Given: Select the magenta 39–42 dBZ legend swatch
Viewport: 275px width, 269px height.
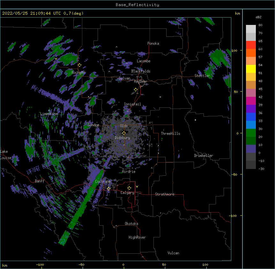Looking at the screenshot, I should tap(251, 101).
